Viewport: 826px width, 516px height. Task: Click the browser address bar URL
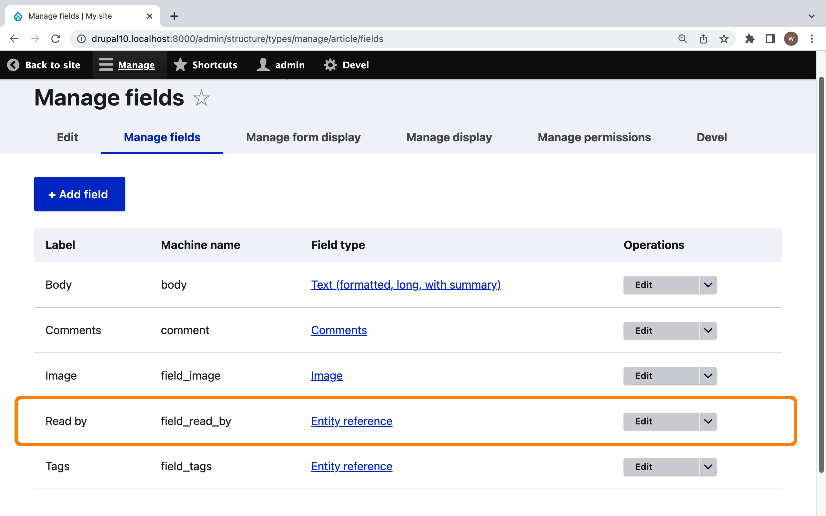(237, 39)
